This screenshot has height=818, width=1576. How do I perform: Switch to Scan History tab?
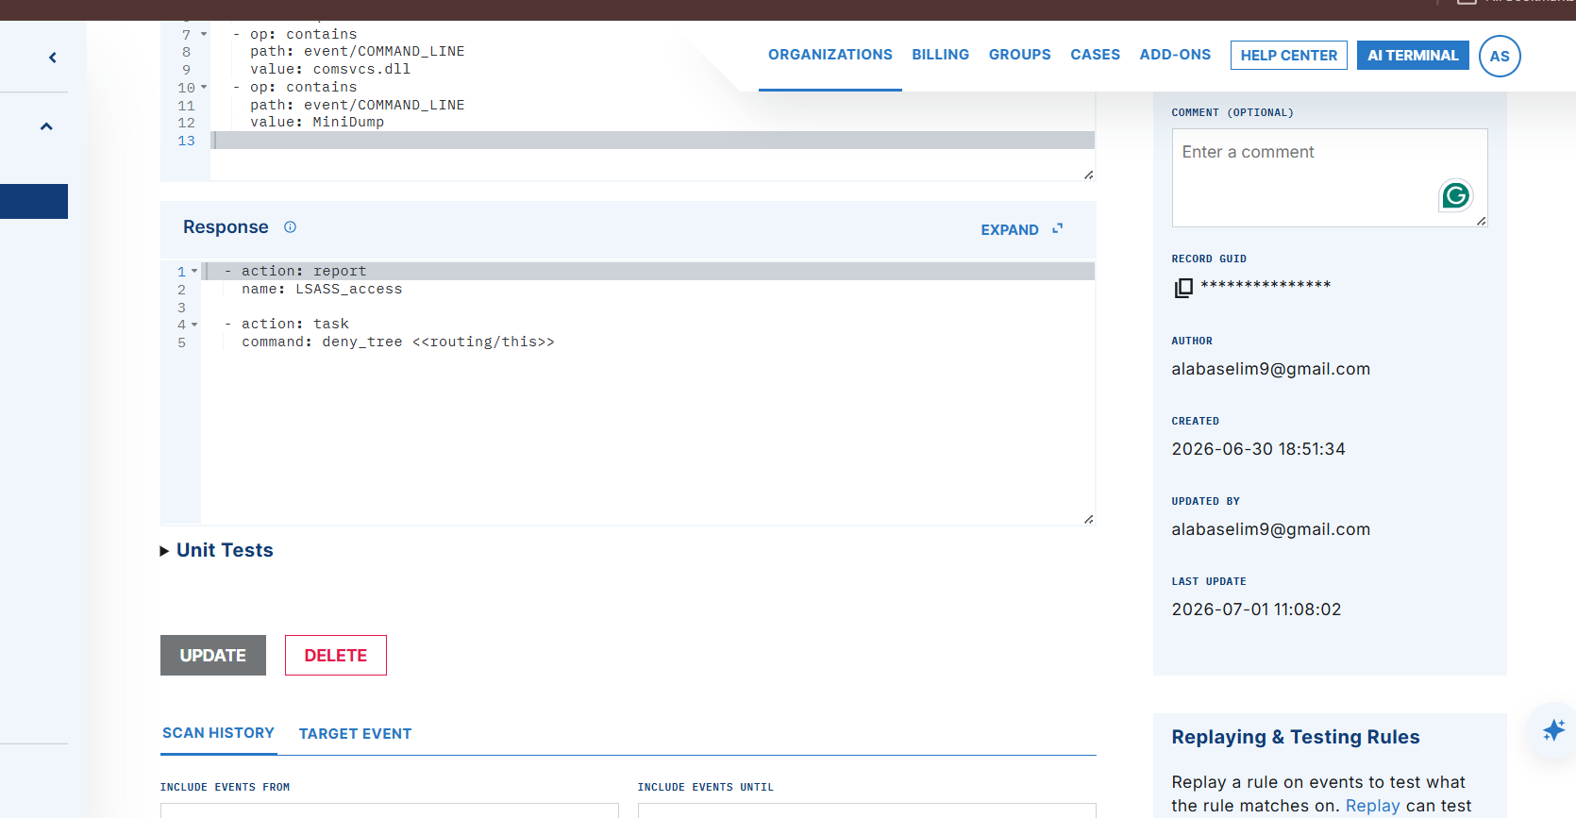[218, 733]
